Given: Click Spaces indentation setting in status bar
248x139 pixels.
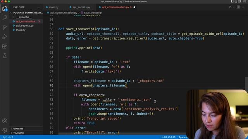Looking at the screenshot, I should point(183,137).
